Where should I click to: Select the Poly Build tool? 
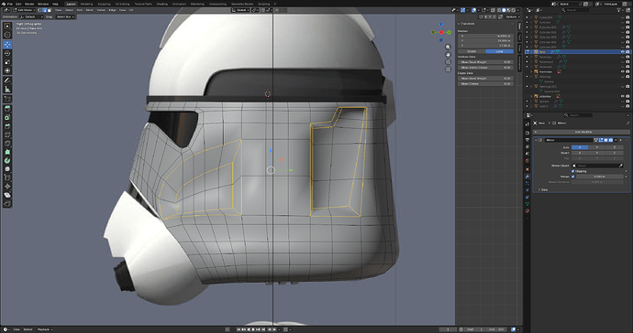(x=7, y=152)
